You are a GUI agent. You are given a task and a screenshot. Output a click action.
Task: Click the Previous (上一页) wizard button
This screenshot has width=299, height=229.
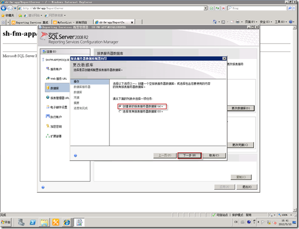coord(165,156)
